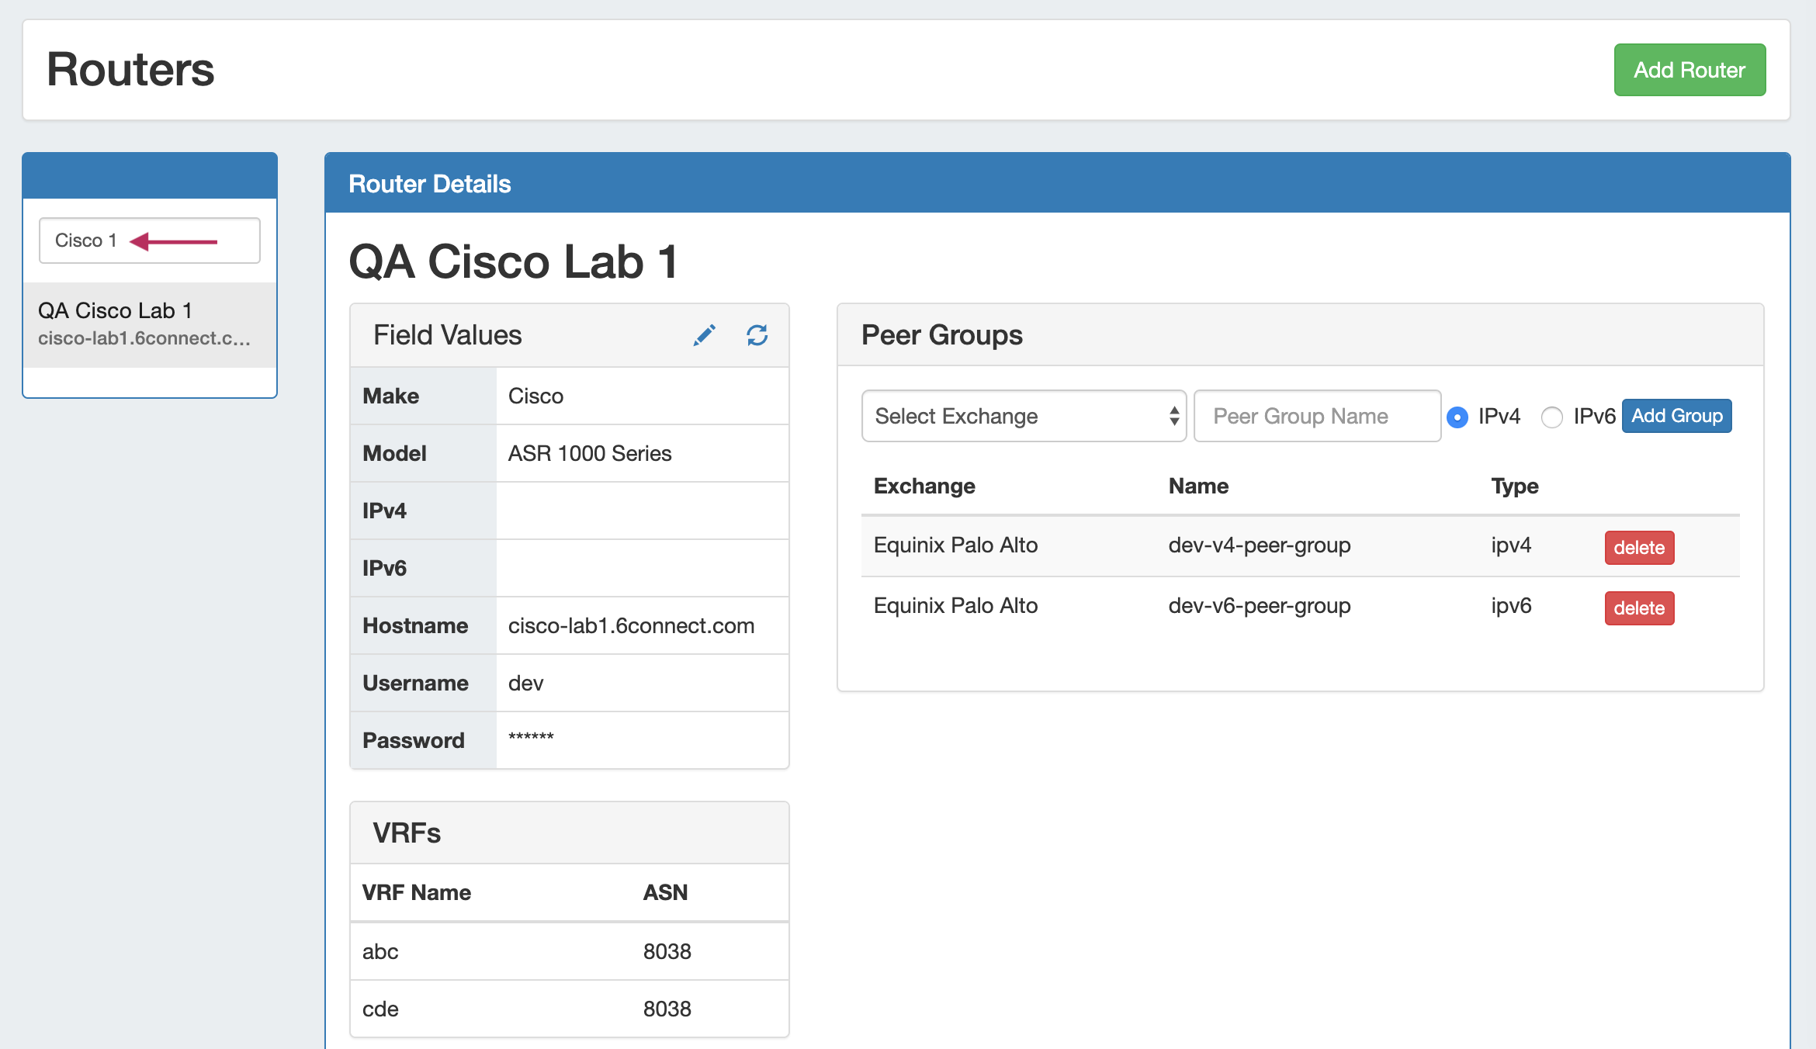Delete the dev-v4-peer-group entry
The width and height of the screenshot is (1816, 1049).
tap(1638, 548)
